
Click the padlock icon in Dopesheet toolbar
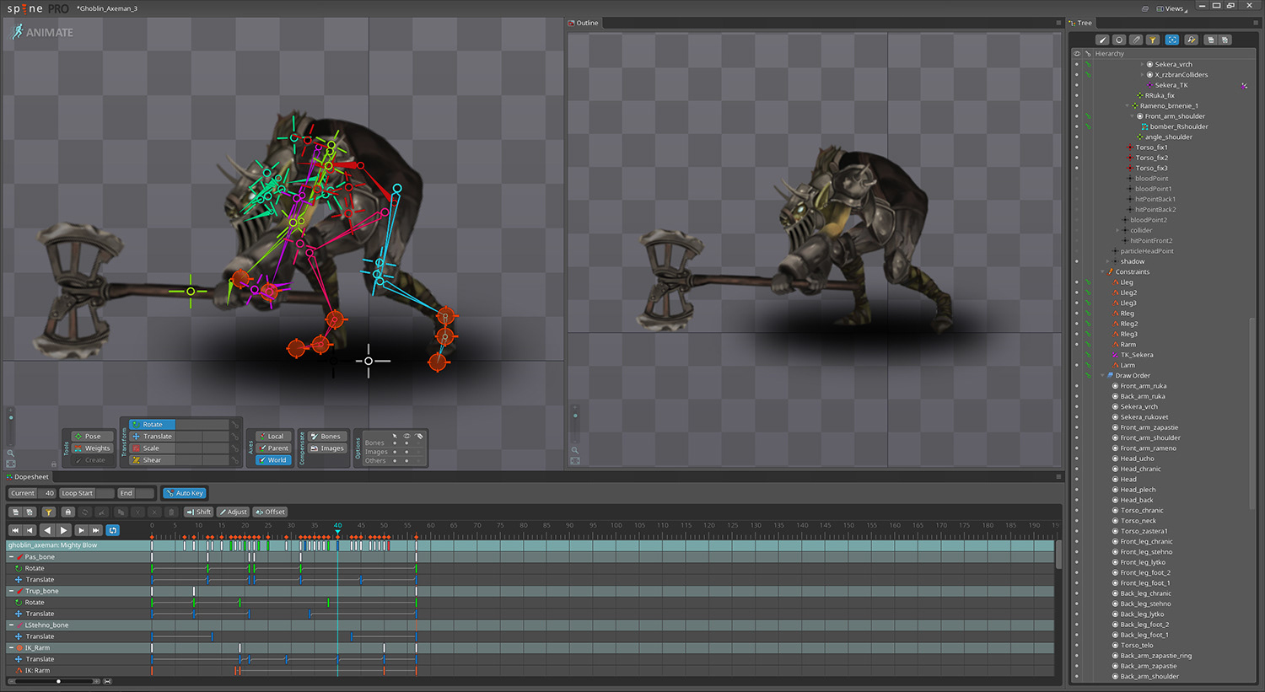point(68,512)
